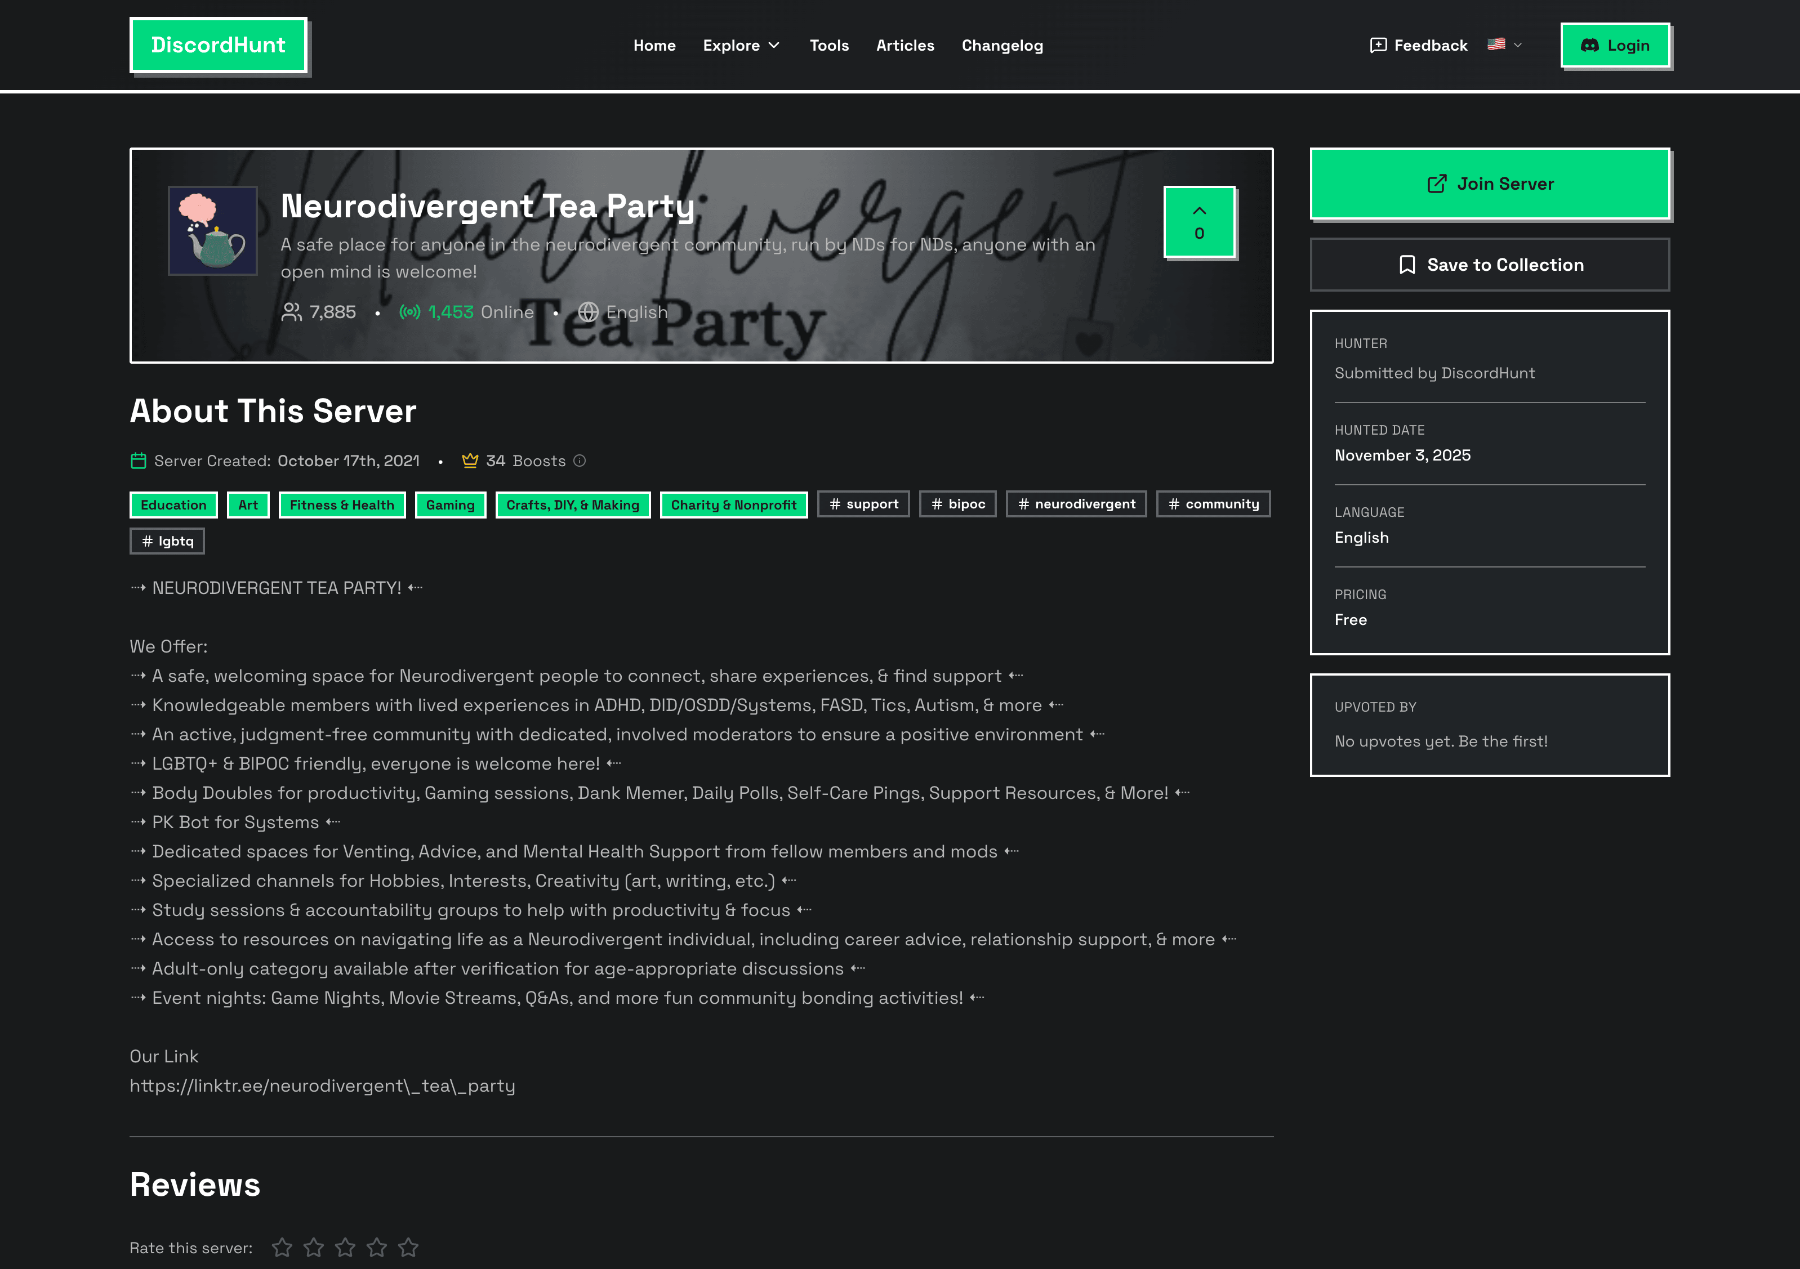
Task: Open the Feedback form via the feedback icon
Action: (x=1378, y=46)
